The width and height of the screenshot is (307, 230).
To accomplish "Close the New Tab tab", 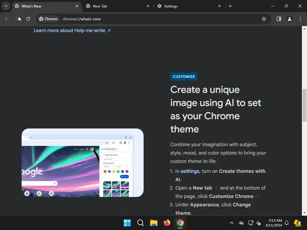I will [x=148, y=6].
